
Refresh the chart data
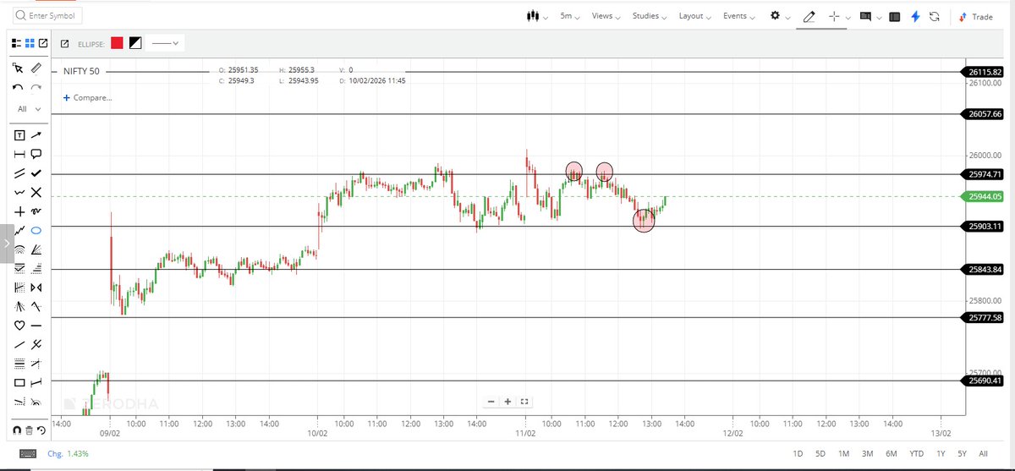[x=935, y=16]
